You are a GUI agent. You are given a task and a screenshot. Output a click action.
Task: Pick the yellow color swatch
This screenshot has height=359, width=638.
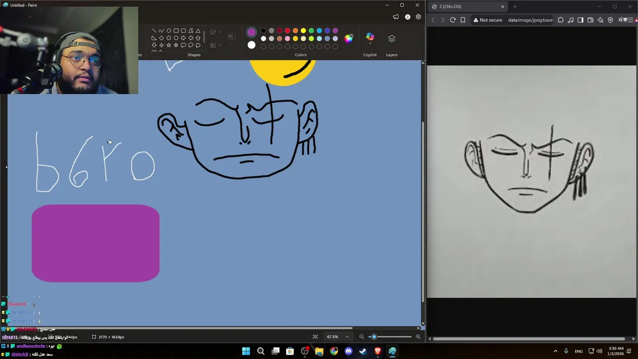click(303, 30)
